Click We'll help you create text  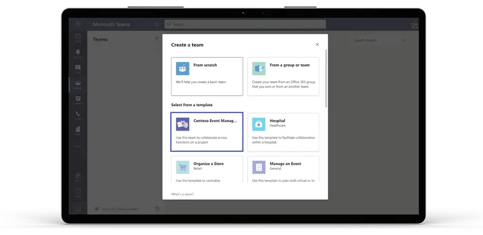click(201, 82)
